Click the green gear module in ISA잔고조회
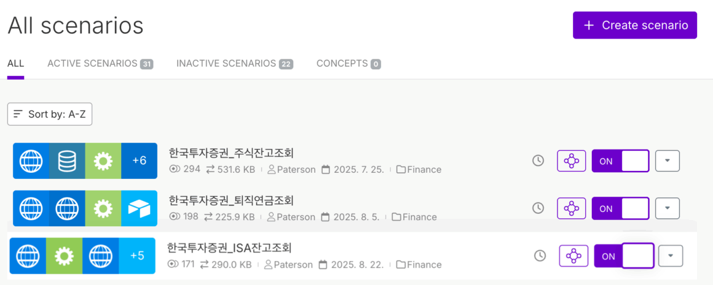 coord(64,256)
